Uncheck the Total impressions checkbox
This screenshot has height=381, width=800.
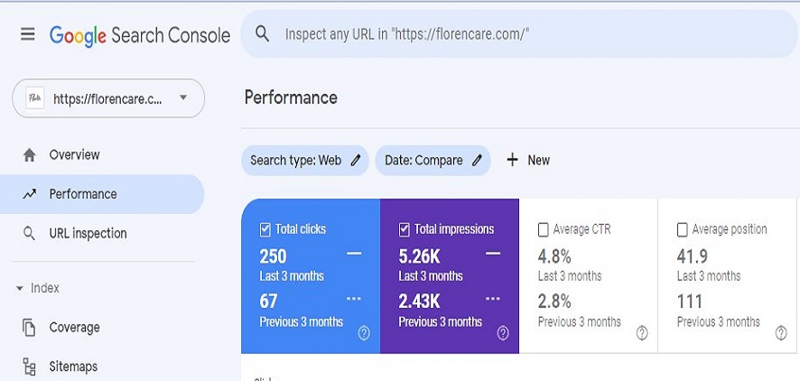(x=405, y=230)
